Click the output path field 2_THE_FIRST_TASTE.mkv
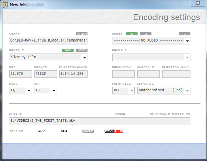This screenshot has width=207, height=161. (100, 121)
